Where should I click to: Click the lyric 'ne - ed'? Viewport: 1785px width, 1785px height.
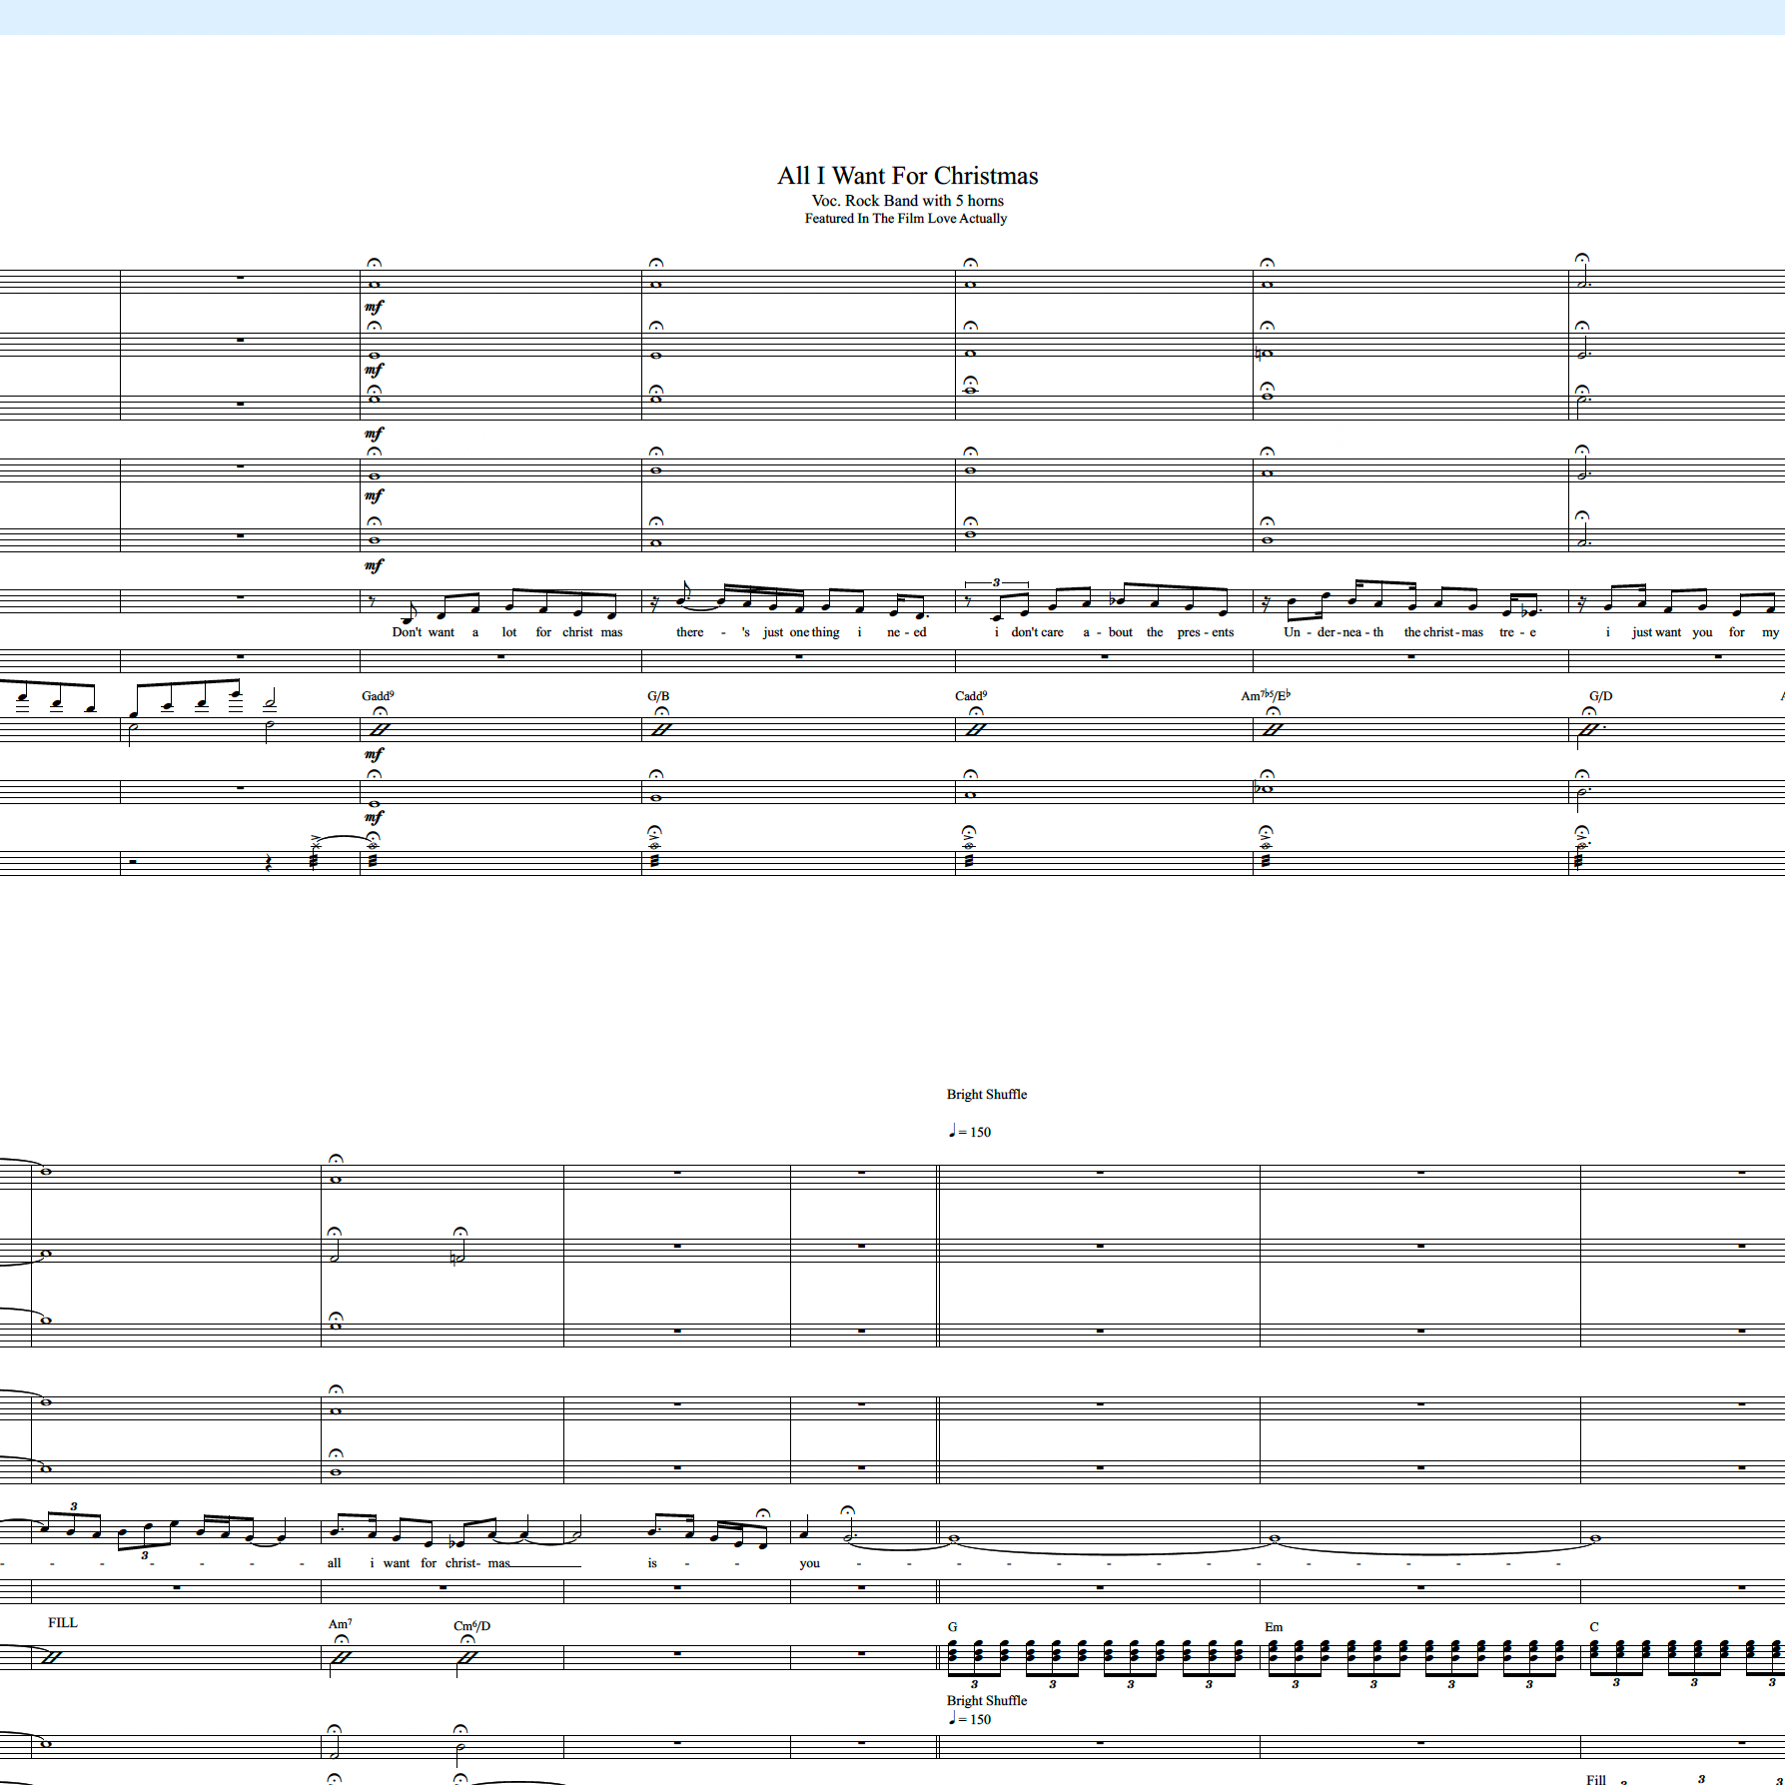point(907,632)
